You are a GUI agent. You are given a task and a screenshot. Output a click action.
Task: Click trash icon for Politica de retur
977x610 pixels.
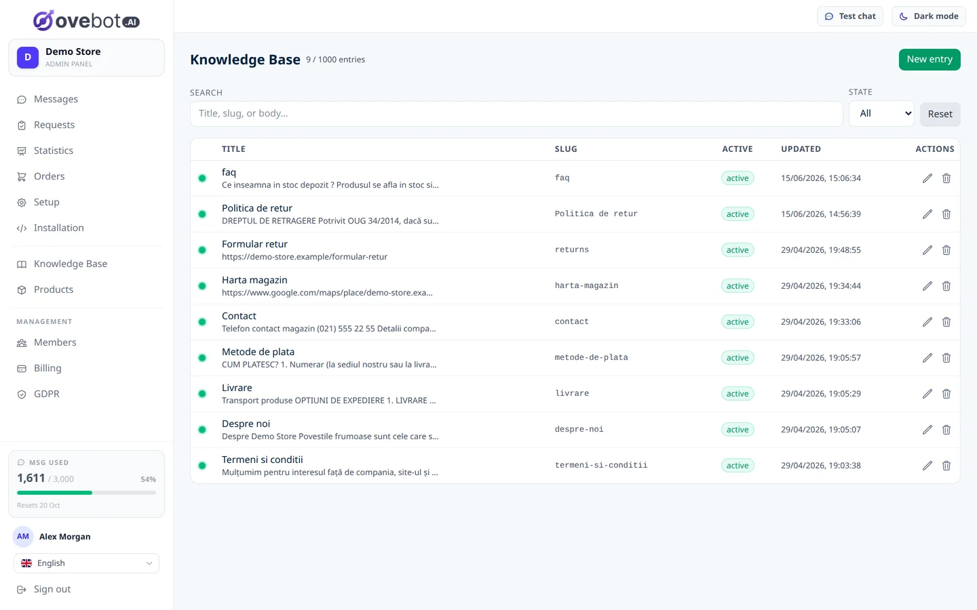click(946, 214)
